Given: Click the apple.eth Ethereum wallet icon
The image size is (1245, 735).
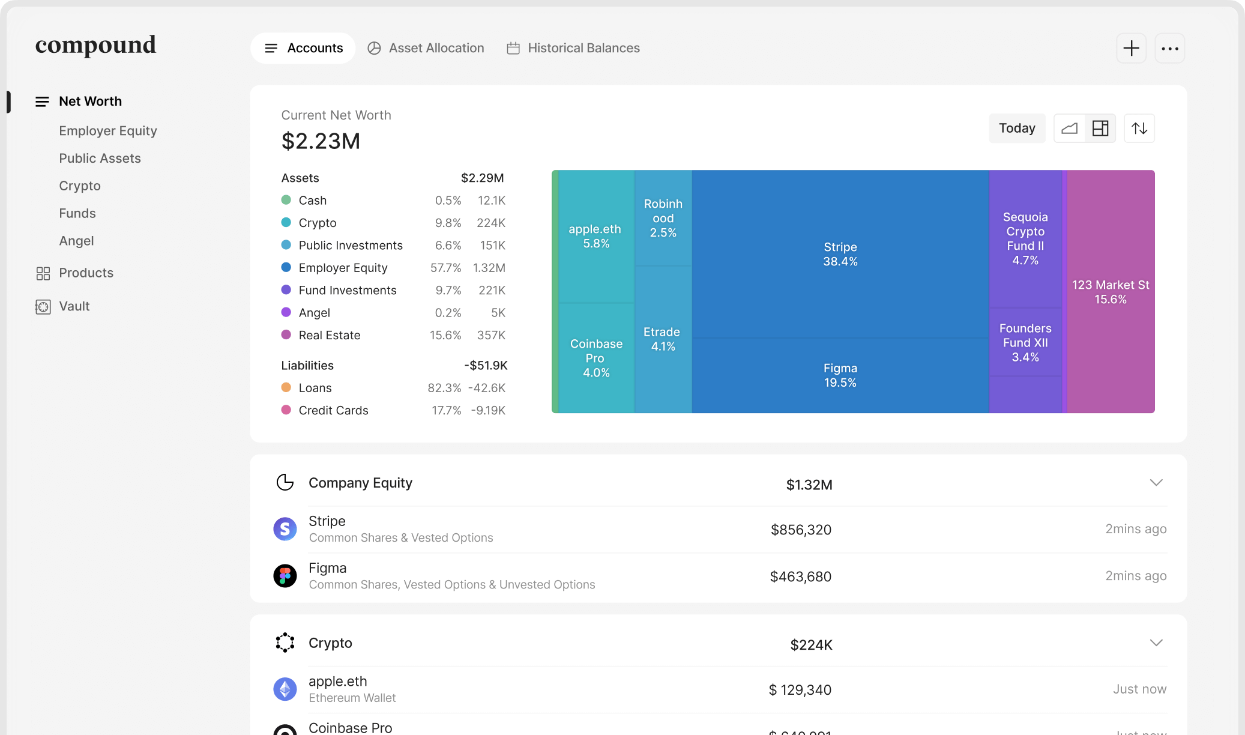Looking at the screenshot, I should tap(285, 689).
